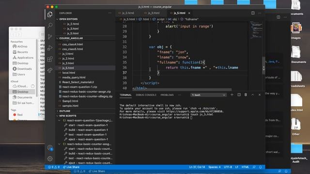Switch to the js_3.html editor tab

click(154, 13)
